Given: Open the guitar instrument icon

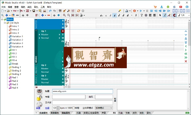Looking at the screenshot, I should tap(64, 11).
